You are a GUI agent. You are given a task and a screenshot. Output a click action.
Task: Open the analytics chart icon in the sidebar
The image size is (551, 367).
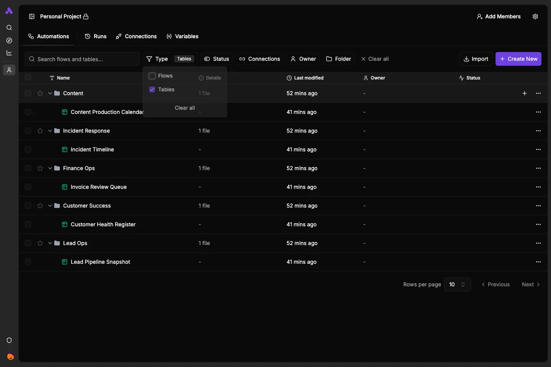point(9,53)
